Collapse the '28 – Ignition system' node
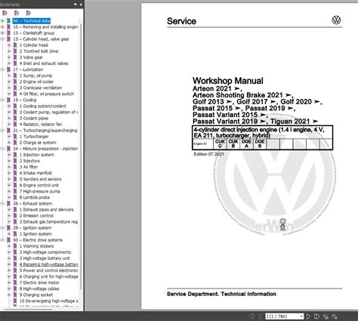This screenshot has width=358, height=321. (2, 228)
